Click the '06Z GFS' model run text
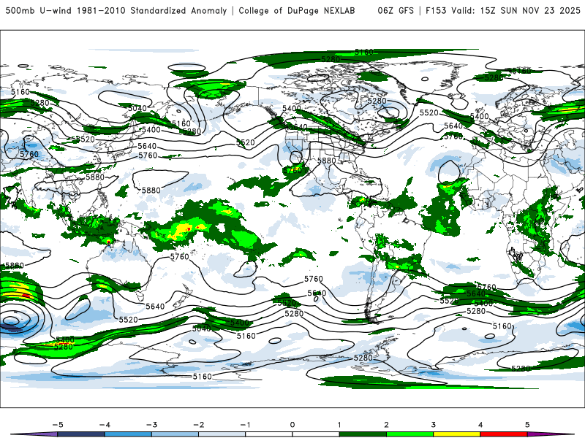This screenshot has width=585, height=438. click(396, 10)
